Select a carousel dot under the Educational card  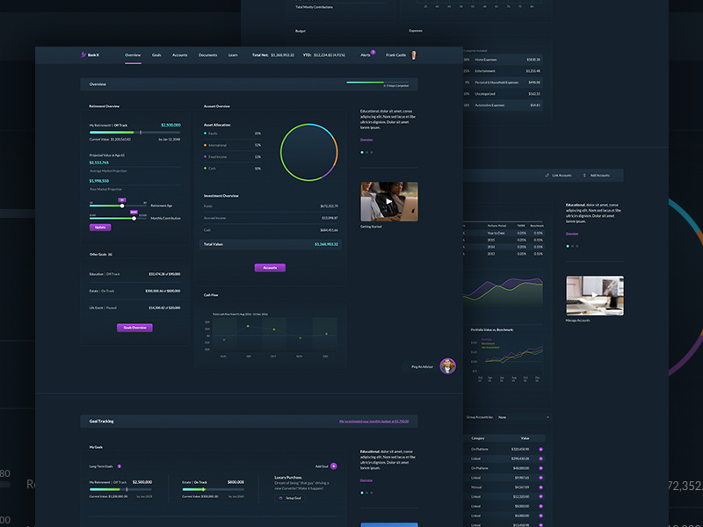pyautogui.click(x=362, y=152)
